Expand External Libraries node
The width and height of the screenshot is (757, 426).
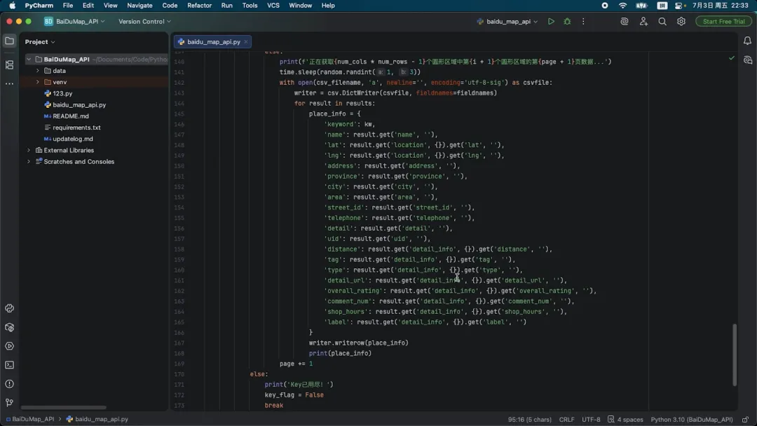[x=29, y=150]
